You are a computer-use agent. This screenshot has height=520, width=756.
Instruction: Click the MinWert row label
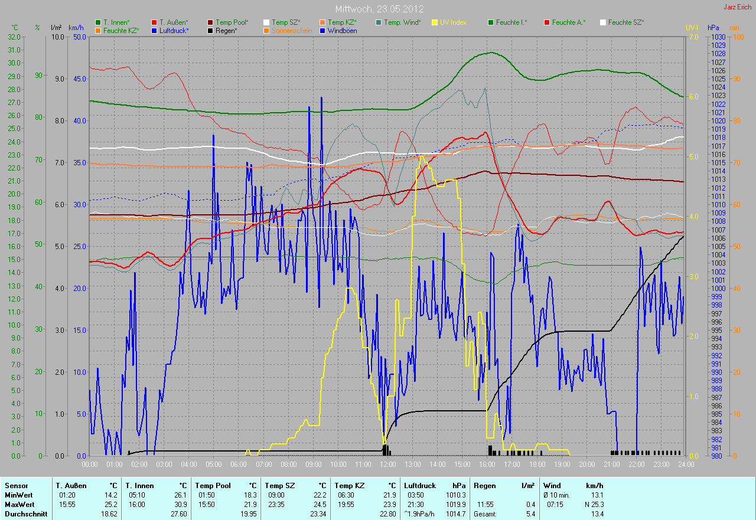18,495
